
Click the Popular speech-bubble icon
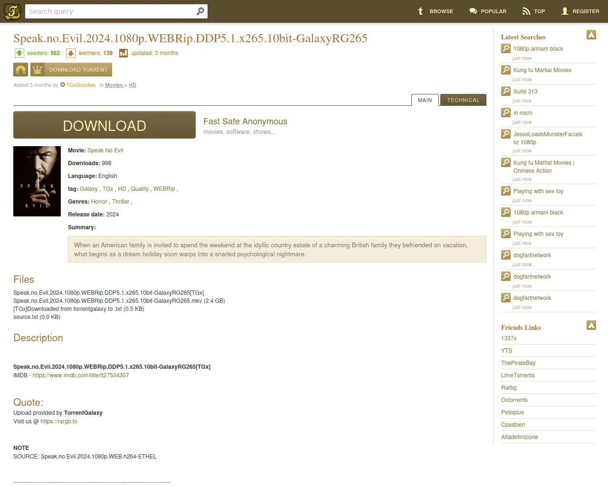coord(473,11)
